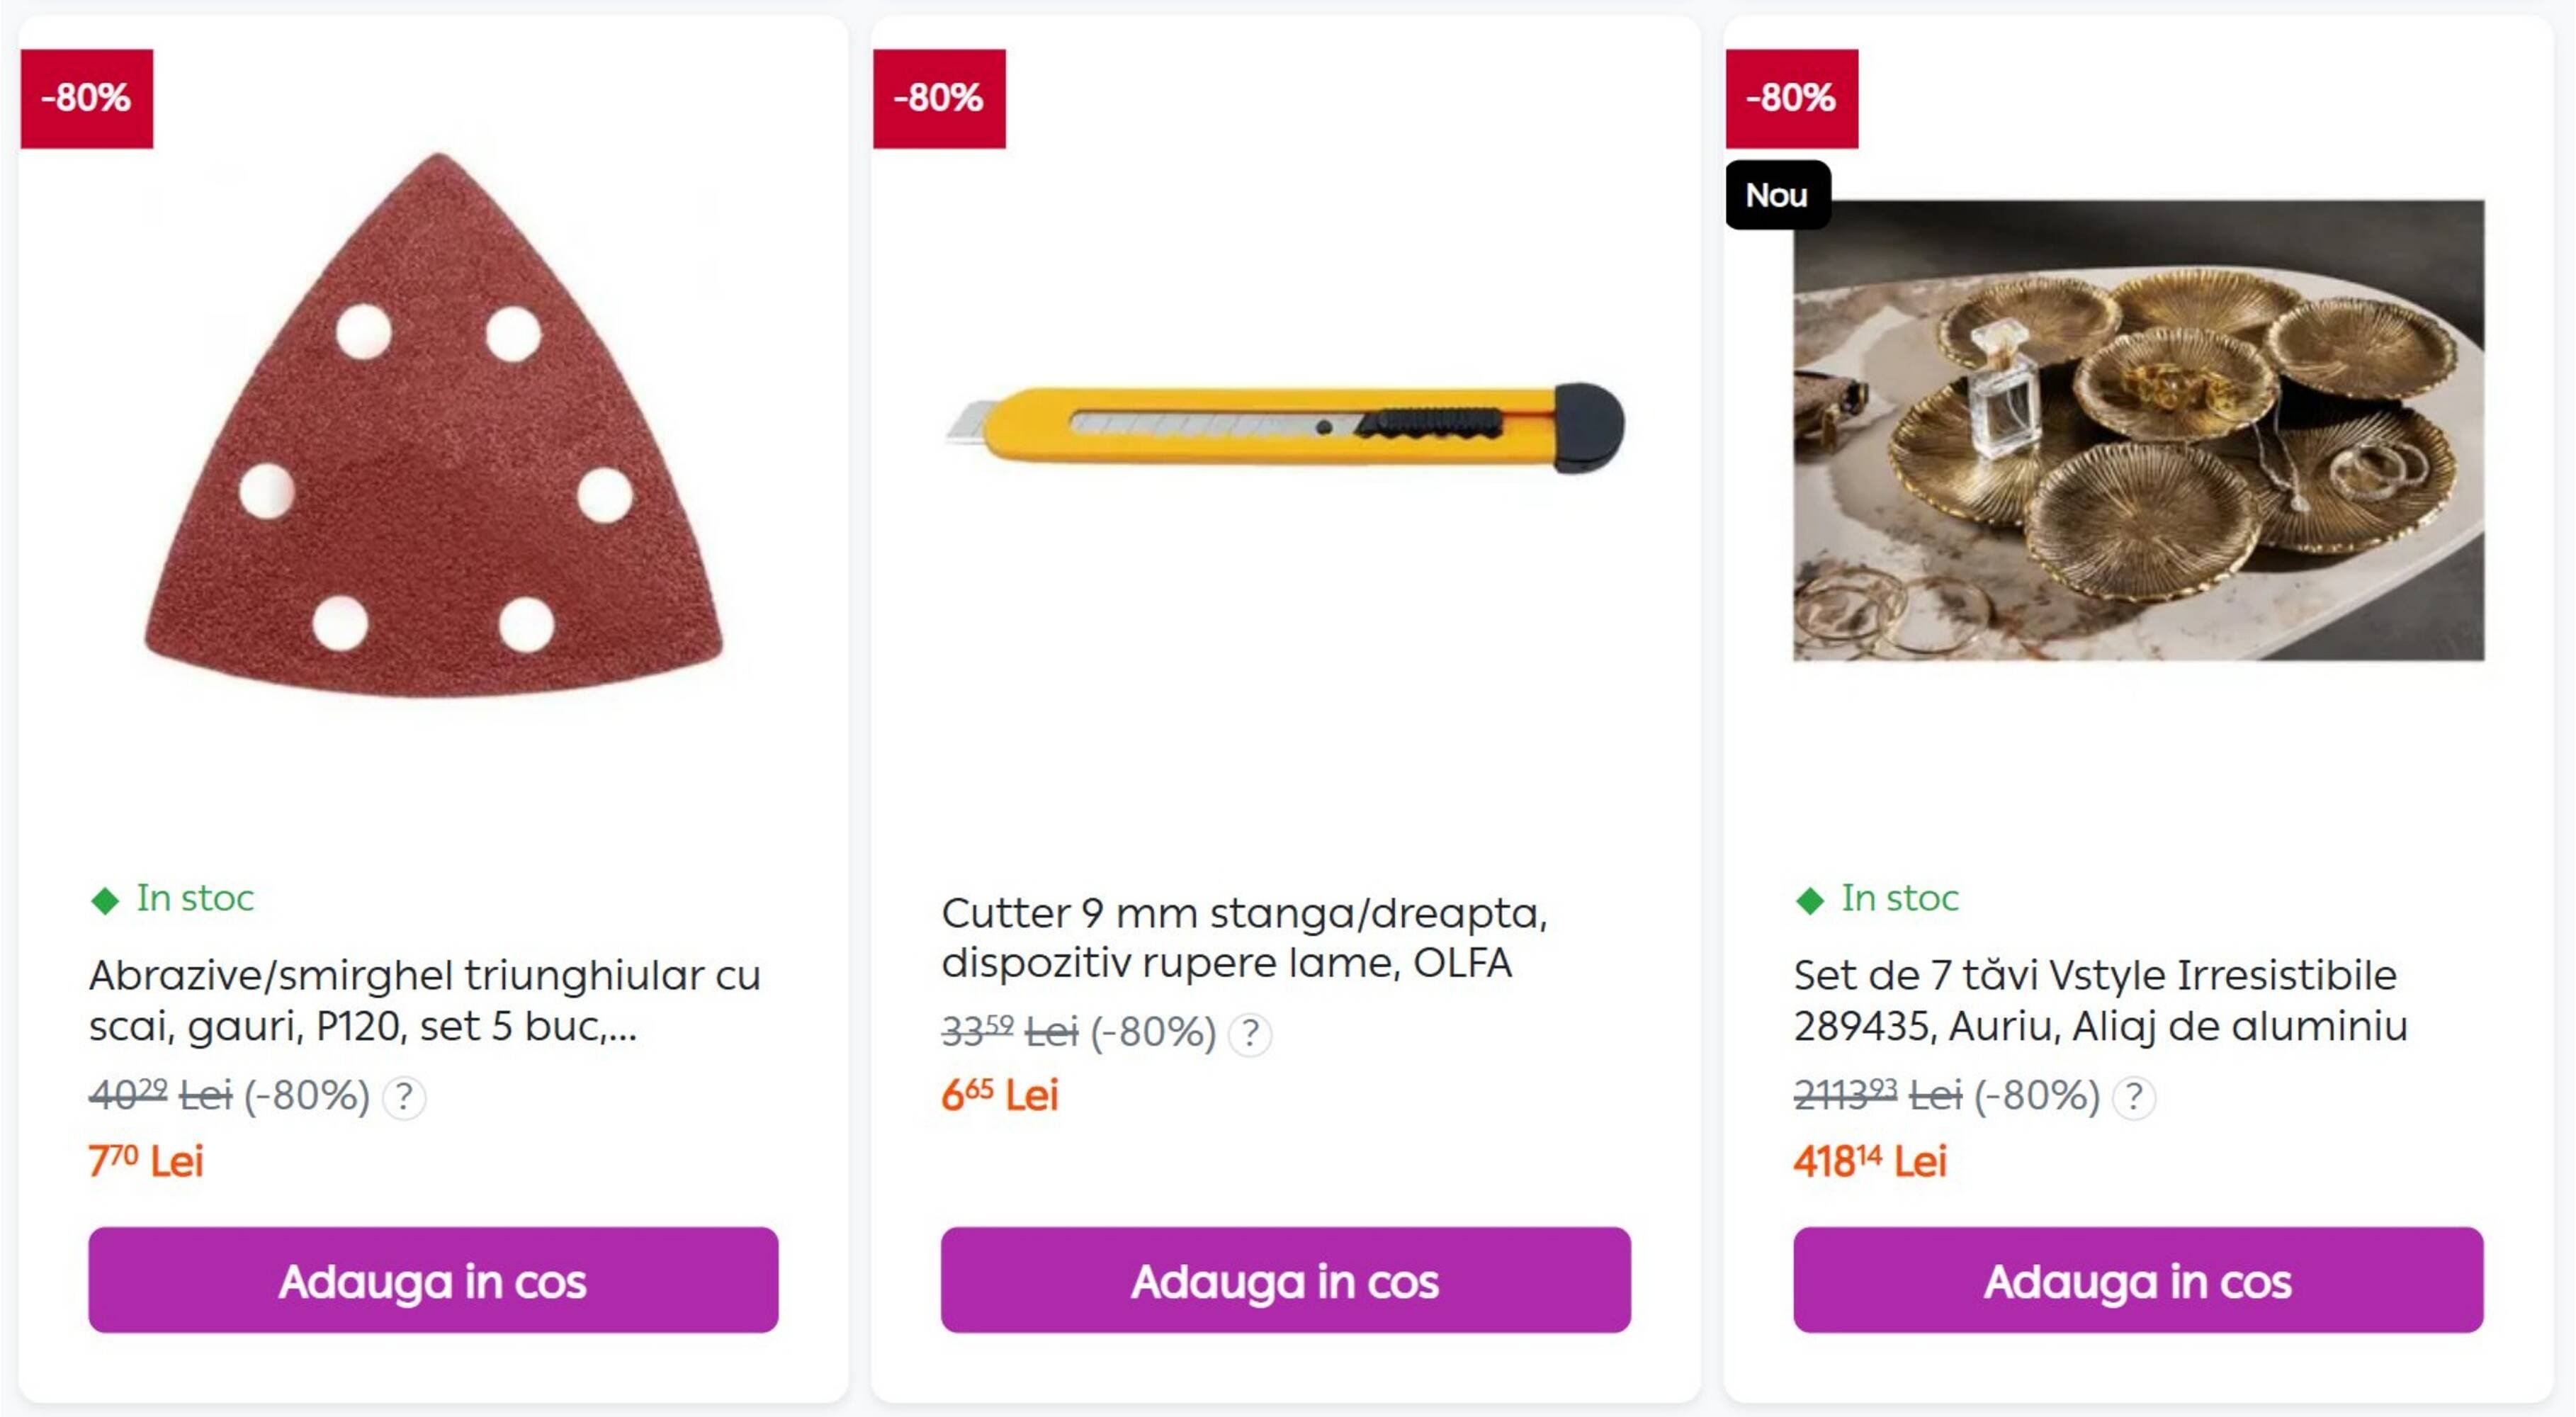
Task: Click the In stoc indicator on tray set
Action: click(x=1877, y=898)
